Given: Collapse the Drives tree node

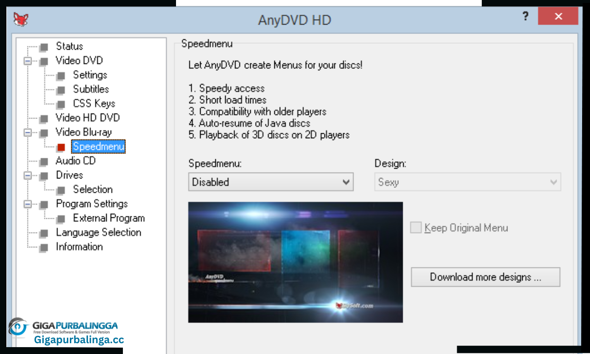Looking at the screenshot, I should tap(28, 176).
